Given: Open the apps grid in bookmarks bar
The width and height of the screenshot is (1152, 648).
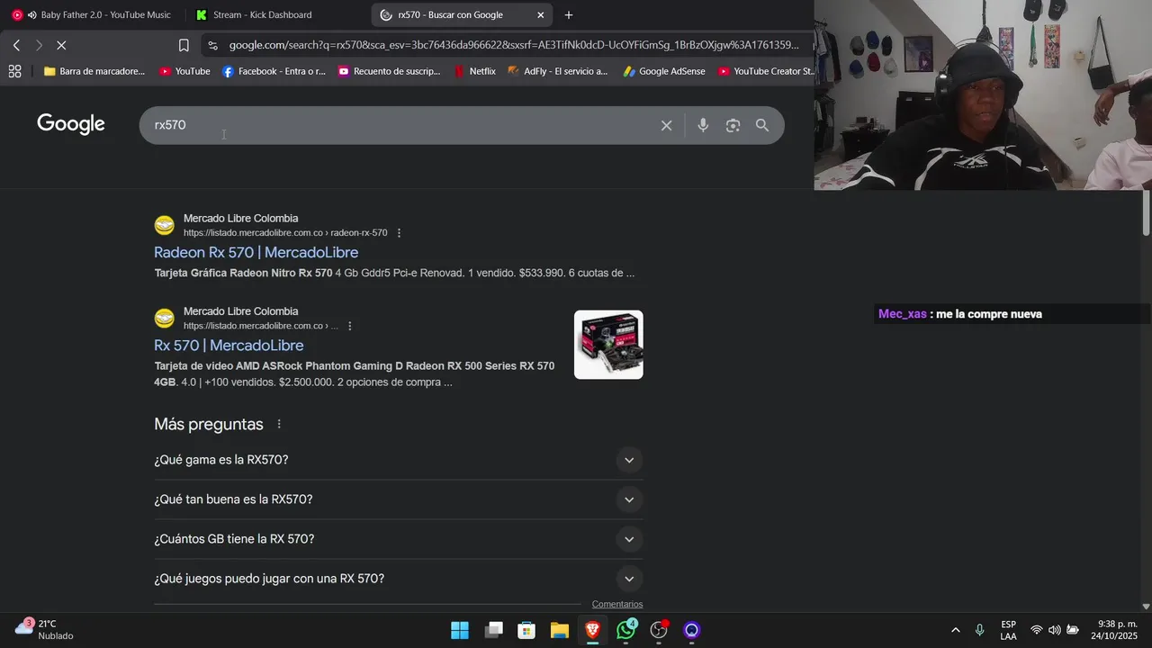Looking at the screenshot, I should [14, 71].
